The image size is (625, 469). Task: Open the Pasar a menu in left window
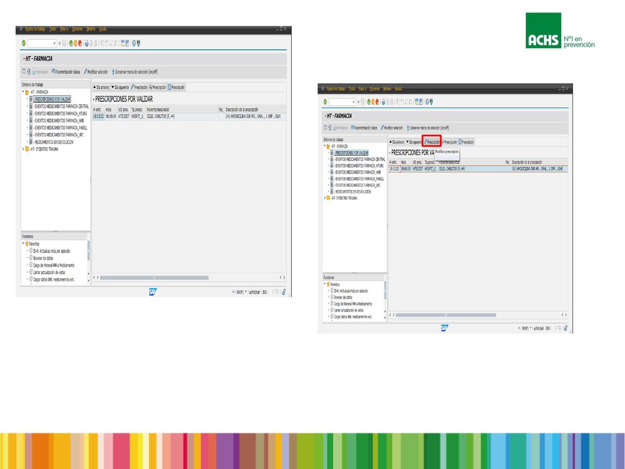pyautogui.click(x=64, y=29)
